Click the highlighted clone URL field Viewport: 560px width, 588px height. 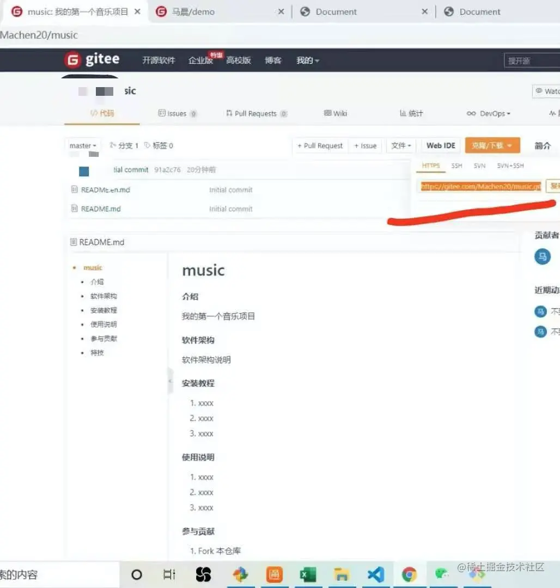point(480,186)
